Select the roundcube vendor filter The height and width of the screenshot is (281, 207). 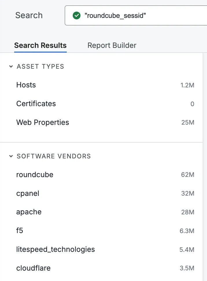(x=35, y=175)
